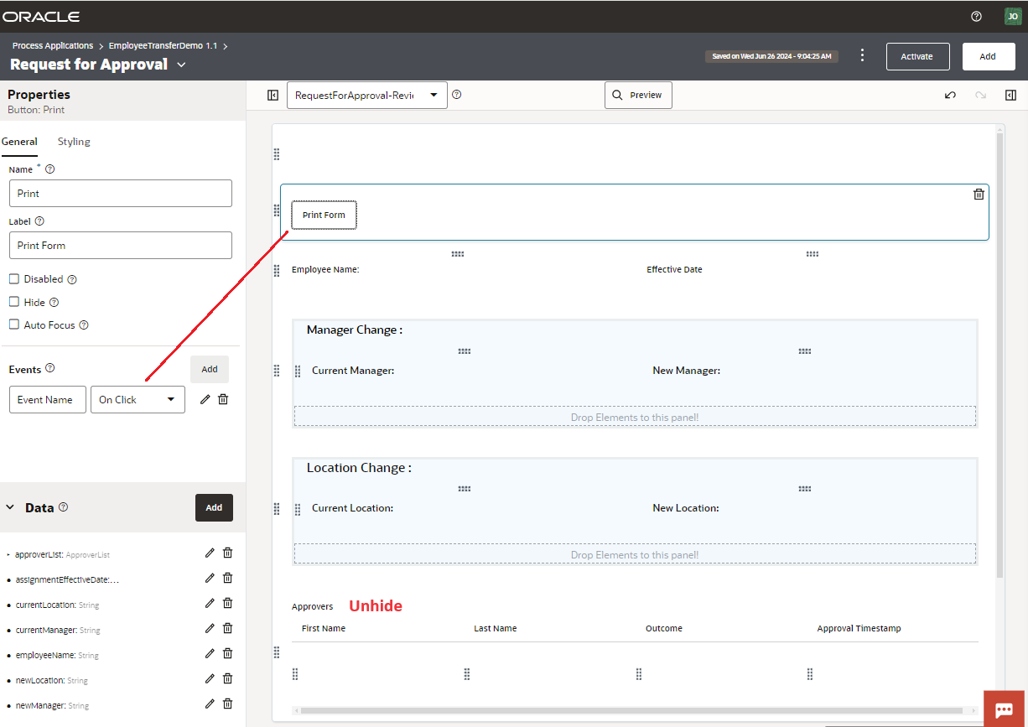Open the On Click event type dropdown
Image resolution: width=1028 pixels, height=727 pixels.
point(138,400)
